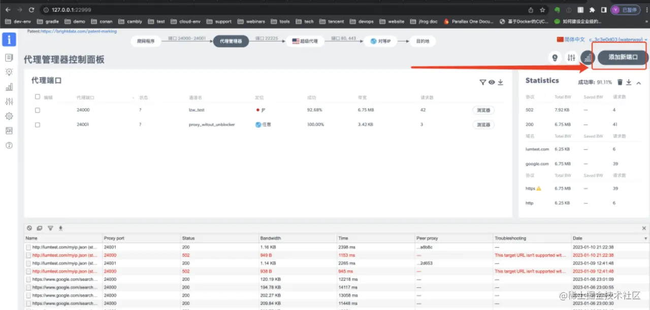
Task: Click the 目的地 flow node
Action: pos(422,41)
